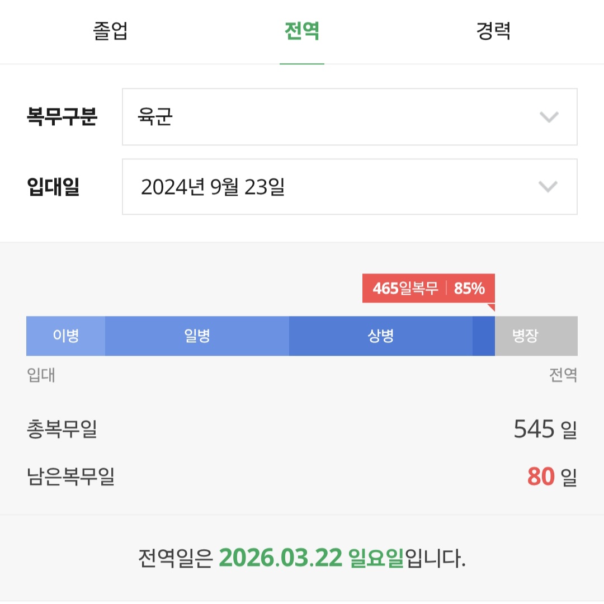Click the 상병 rank segment

381,336
